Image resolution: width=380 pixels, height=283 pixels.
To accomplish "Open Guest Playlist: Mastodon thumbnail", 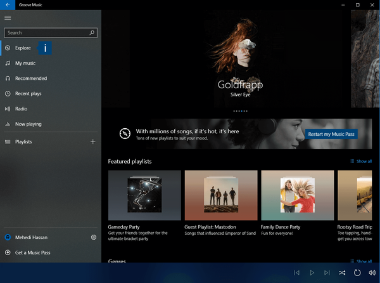I will [x=221, y=195].
